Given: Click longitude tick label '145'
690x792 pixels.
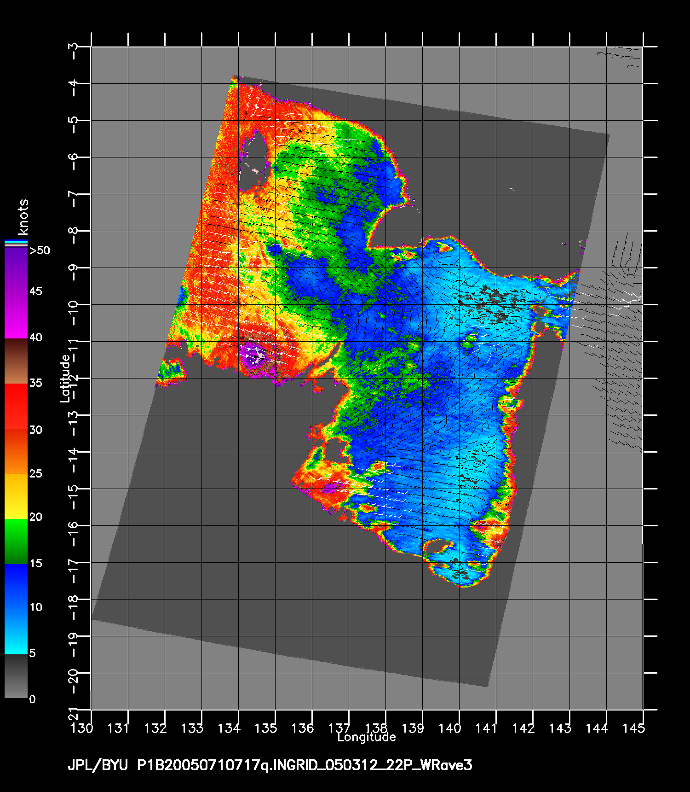Looking at the screenshot, I should 633,728.
